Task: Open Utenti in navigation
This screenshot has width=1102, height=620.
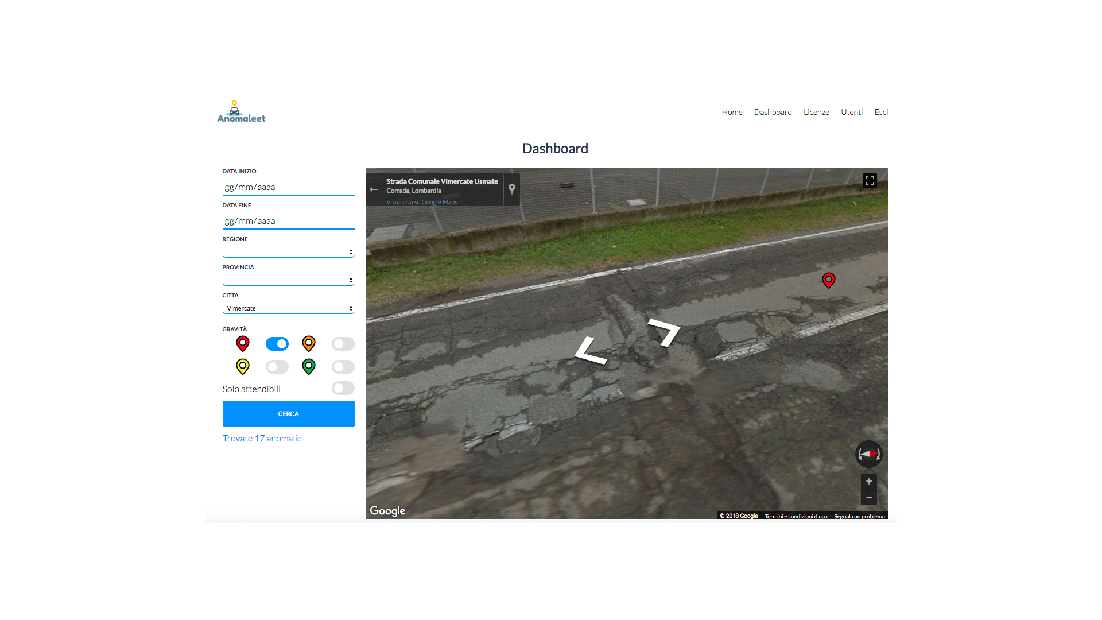Action: [852, 112]
